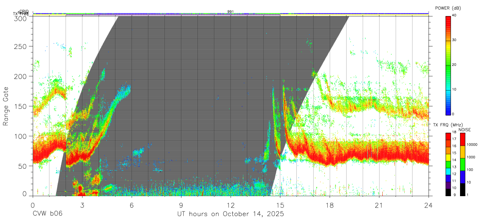
Task: Click the Range Gate y-axis title
Action: coord(6,106)
